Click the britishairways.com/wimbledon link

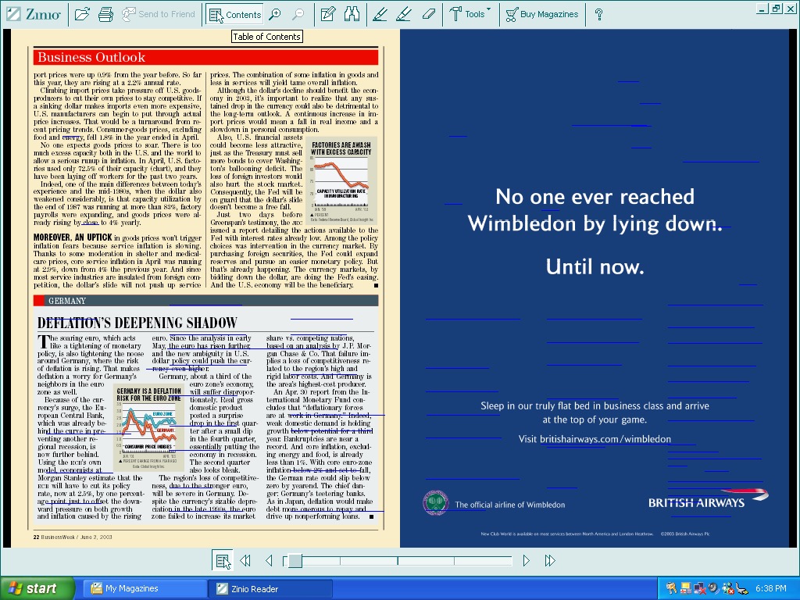pyautogui.click(x=595, y=439)
